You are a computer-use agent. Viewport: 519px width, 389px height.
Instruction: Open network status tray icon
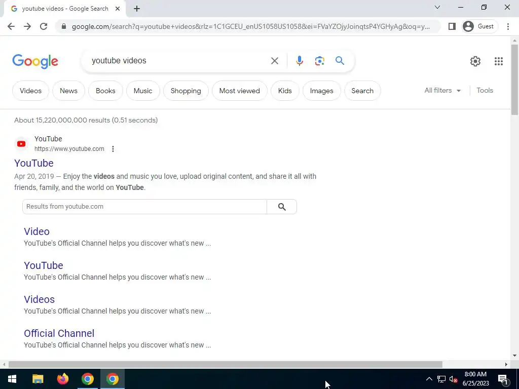[441, 379]
